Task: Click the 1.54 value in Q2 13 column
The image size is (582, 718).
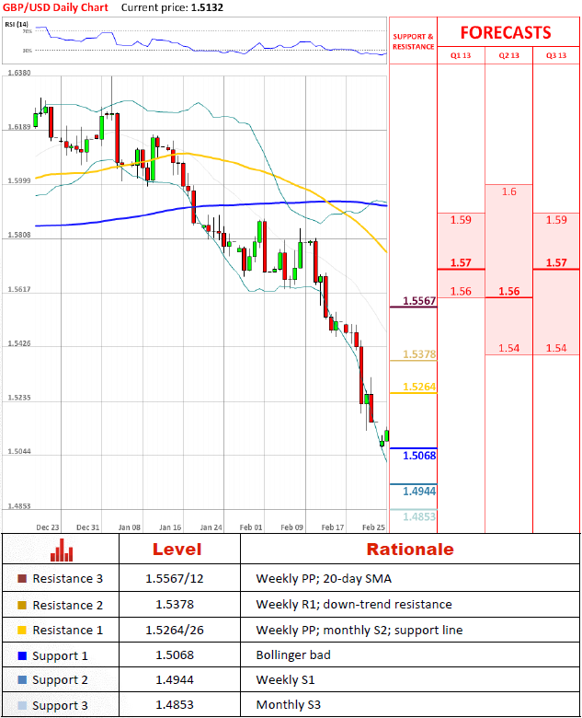Action: (x=508, y=348)
